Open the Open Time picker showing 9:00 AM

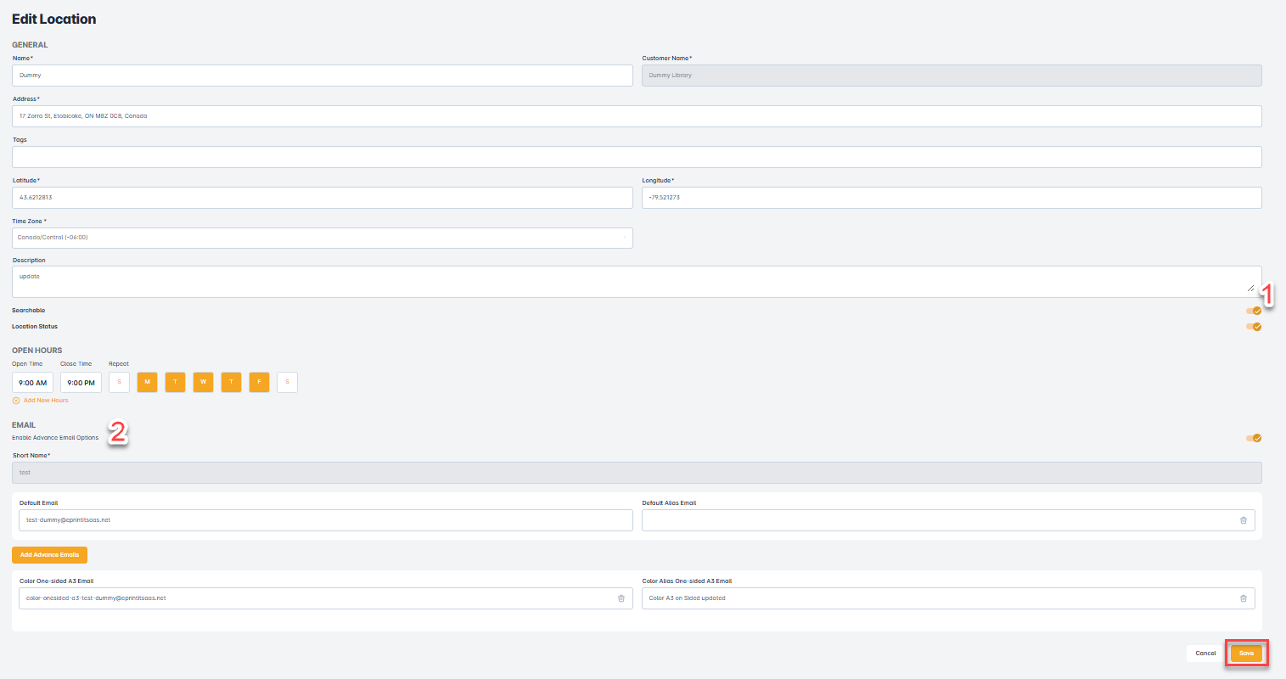pos(33,383)
